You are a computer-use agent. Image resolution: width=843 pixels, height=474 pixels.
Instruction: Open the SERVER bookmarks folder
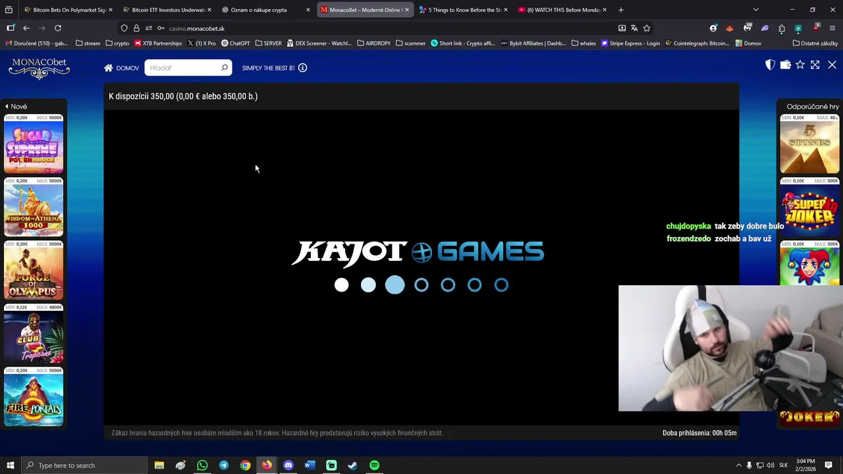coord(268,43)
